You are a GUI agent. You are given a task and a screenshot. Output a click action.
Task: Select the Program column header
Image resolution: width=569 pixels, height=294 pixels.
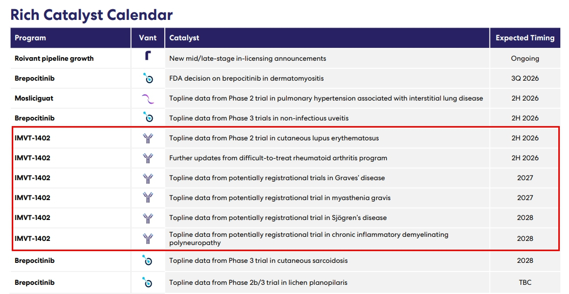tap(71, 38)
